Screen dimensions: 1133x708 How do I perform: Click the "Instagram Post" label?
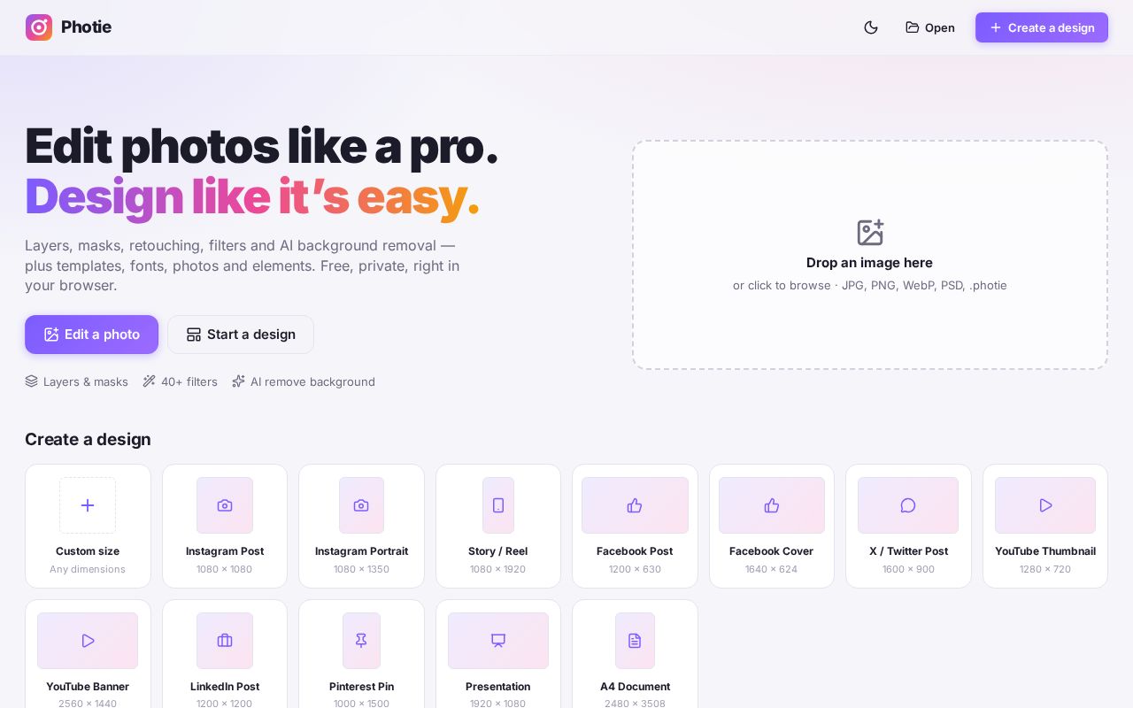click(x=225, y=551)
